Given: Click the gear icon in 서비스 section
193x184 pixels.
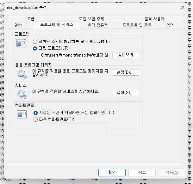Looking at the screenshot, I should (22, 94).
